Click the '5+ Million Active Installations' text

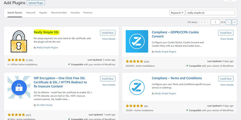[x=22, y=64]
